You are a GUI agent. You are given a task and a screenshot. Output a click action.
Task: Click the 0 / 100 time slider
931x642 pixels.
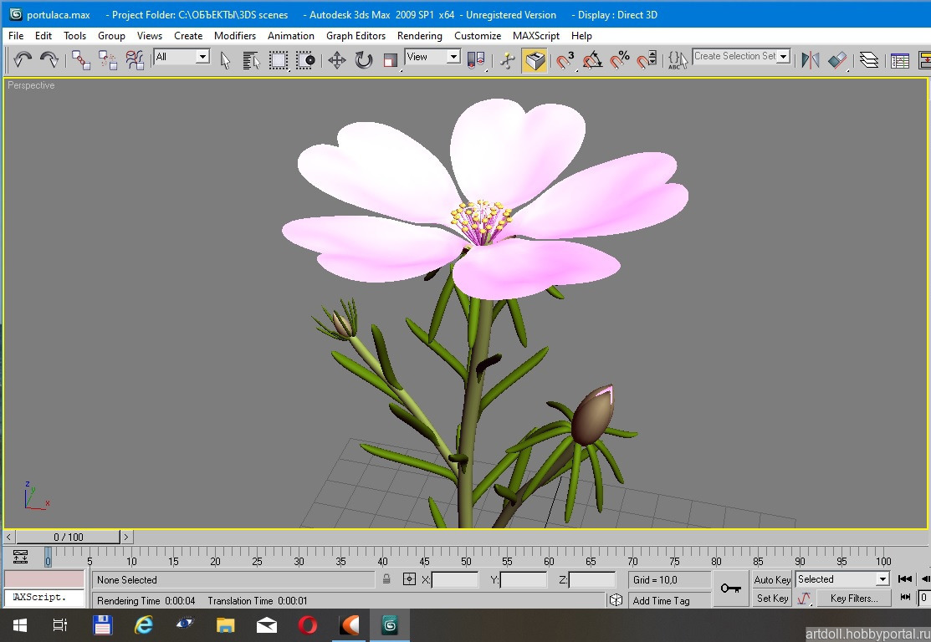click(x=69, y=537)
